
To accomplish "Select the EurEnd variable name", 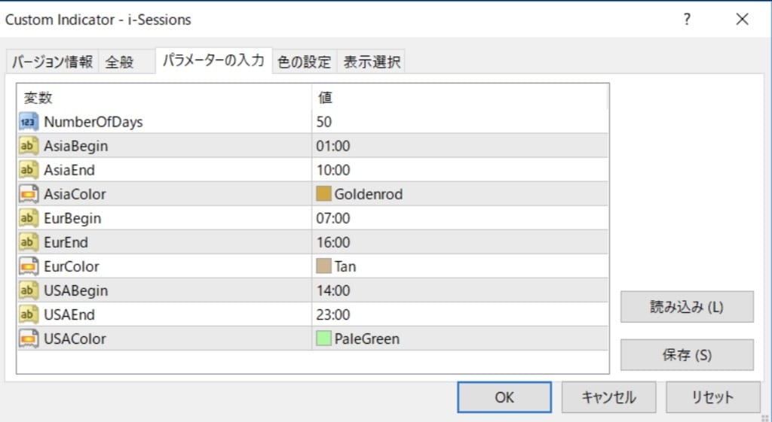I will point(66,242).
